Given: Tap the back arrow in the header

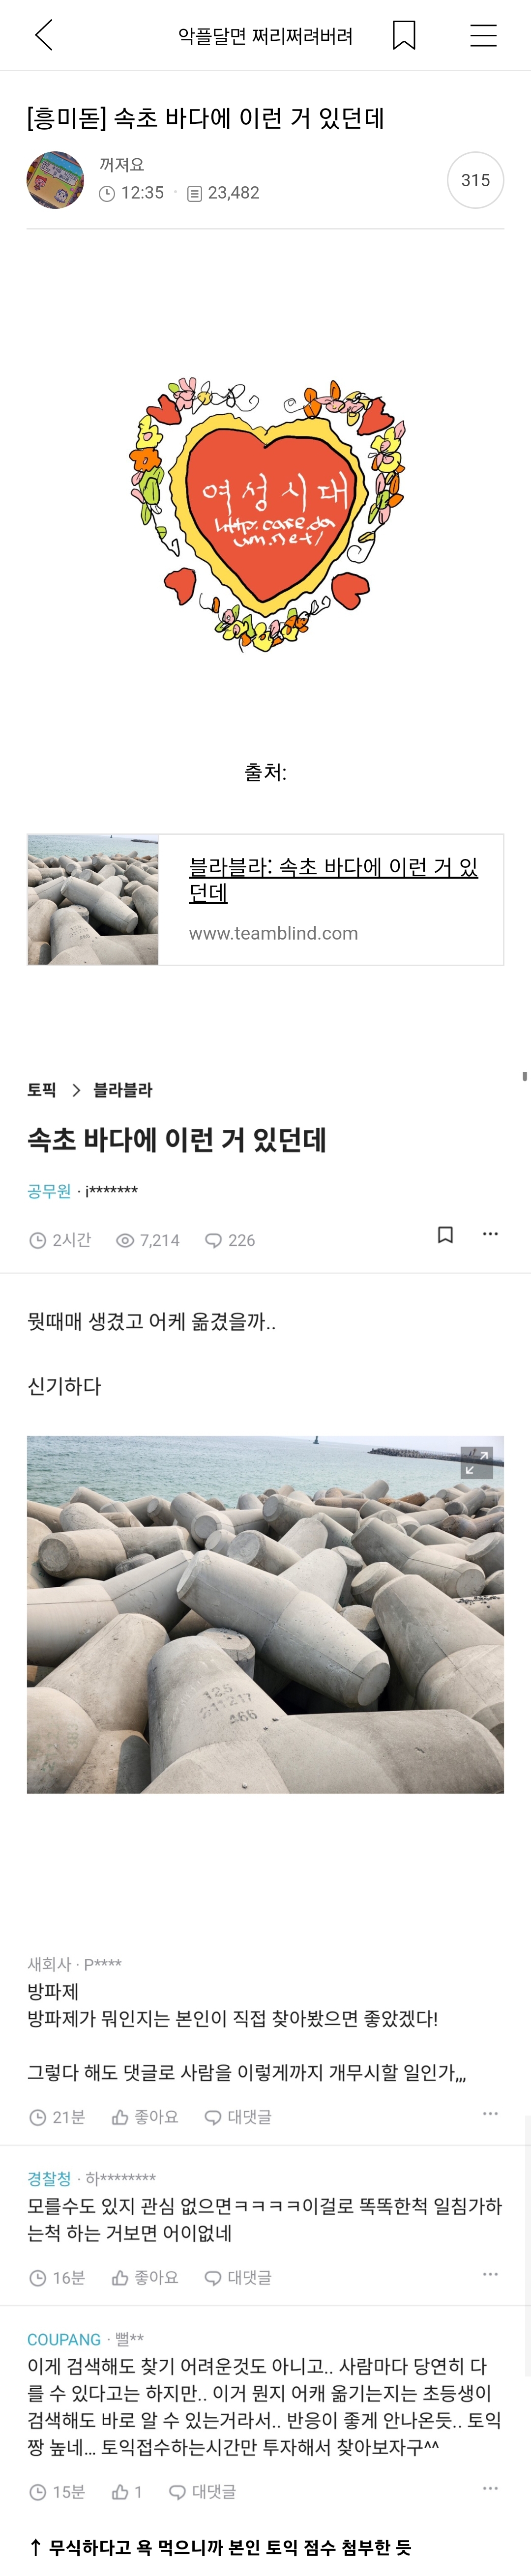Looking at the screenshot, I should (x=44, y=35).
